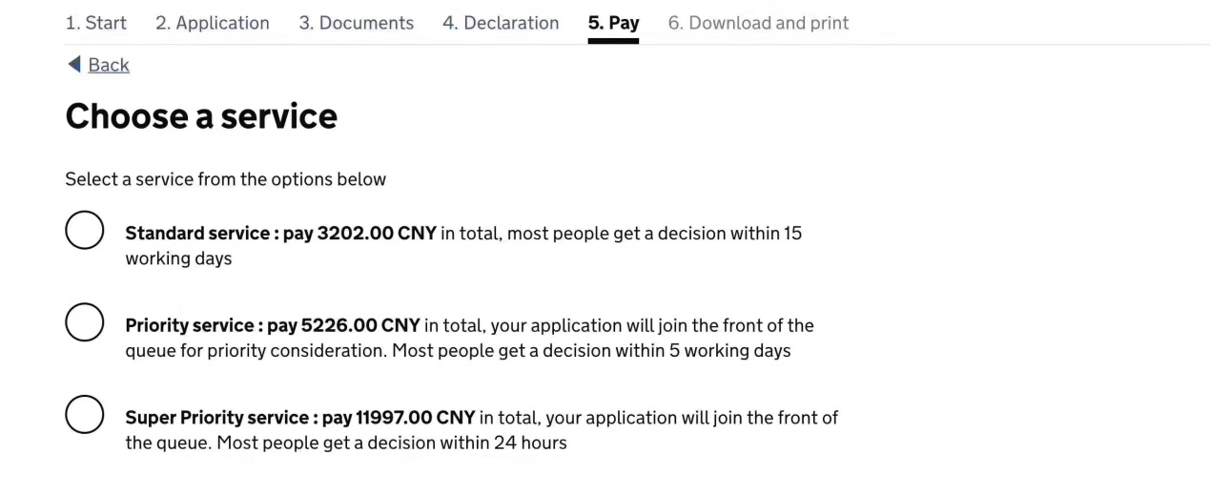Click 'Select a service from the options below' text

pyautogui.click(x=225, y=179)
